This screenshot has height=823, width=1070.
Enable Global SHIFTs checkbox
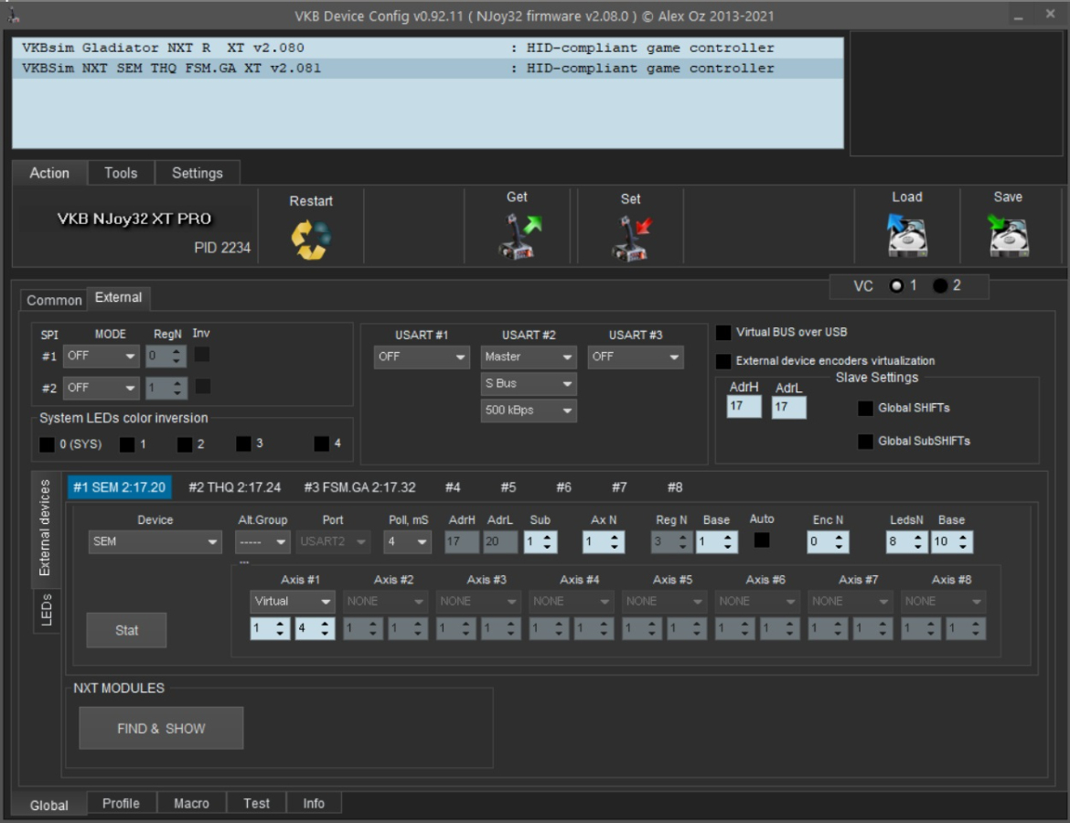click(x=865, y=408)
